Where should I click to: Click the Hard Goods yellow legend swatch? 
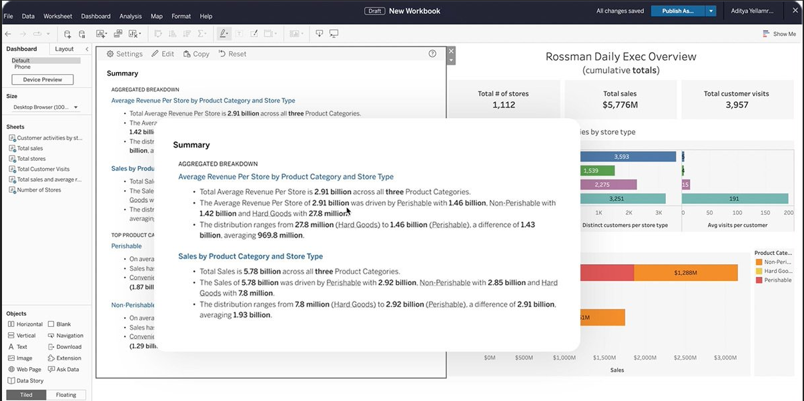(759, 272)
